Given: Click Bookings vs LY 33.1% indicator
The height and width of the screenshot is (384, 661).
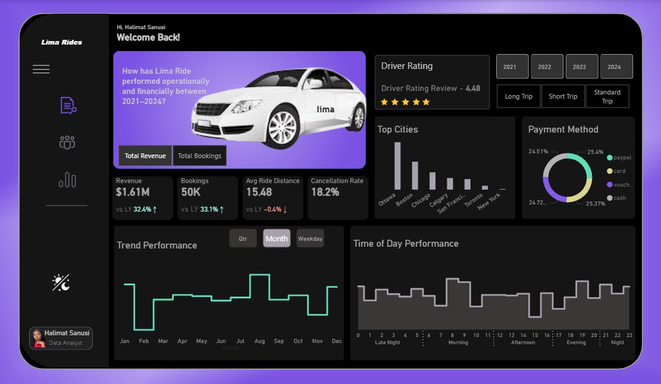Looking at the screenshot, I should (x=202, y=209).
